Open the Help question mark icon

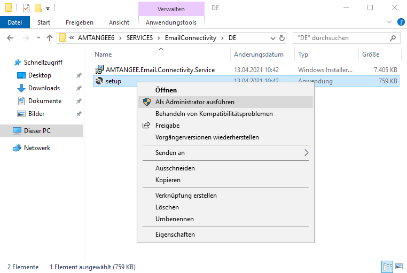(x=401, y=22)
